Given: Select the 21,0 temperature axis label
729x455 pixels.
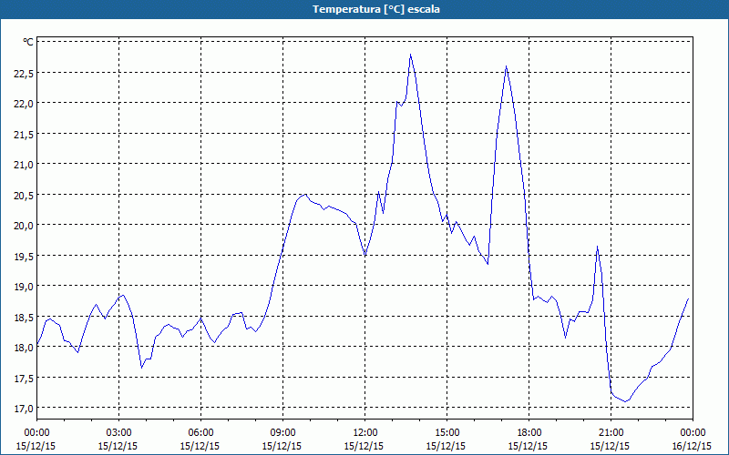Looking at the screenshot, I should coord(24,165).
